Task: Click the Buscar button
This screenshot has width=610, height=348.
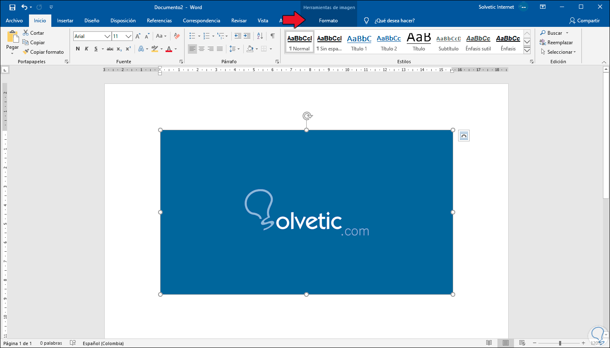Action: click(551, 33)
